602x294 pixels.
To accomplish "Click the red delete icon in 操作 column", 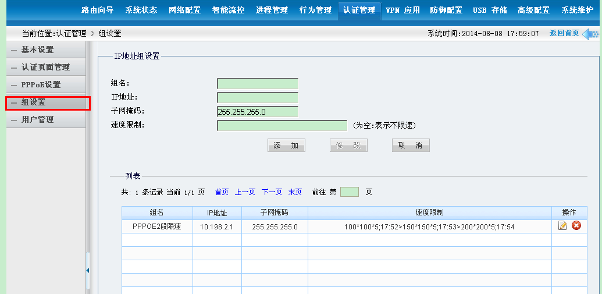I will [576, 226].
